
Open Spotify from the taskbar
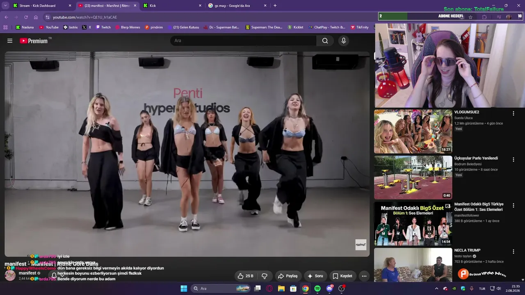[317, 288]
